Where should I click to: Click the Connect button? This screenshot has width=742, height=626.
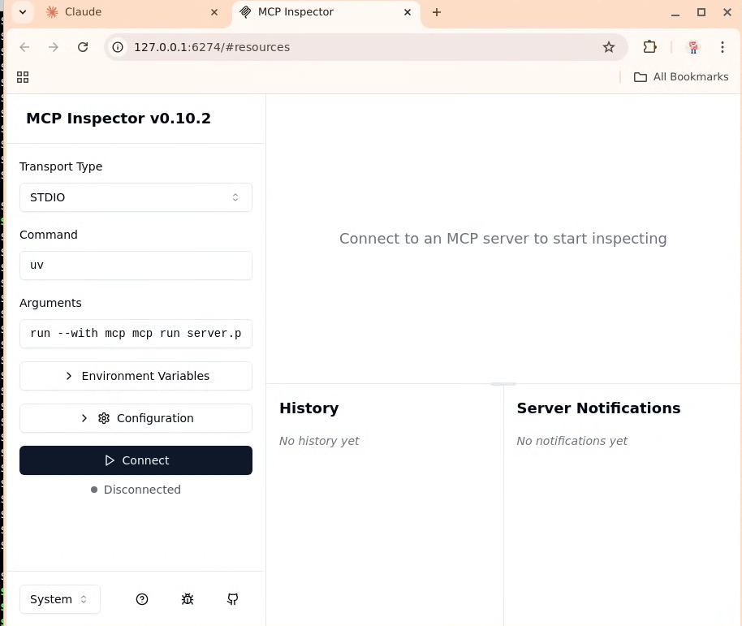tap(136, 460)
